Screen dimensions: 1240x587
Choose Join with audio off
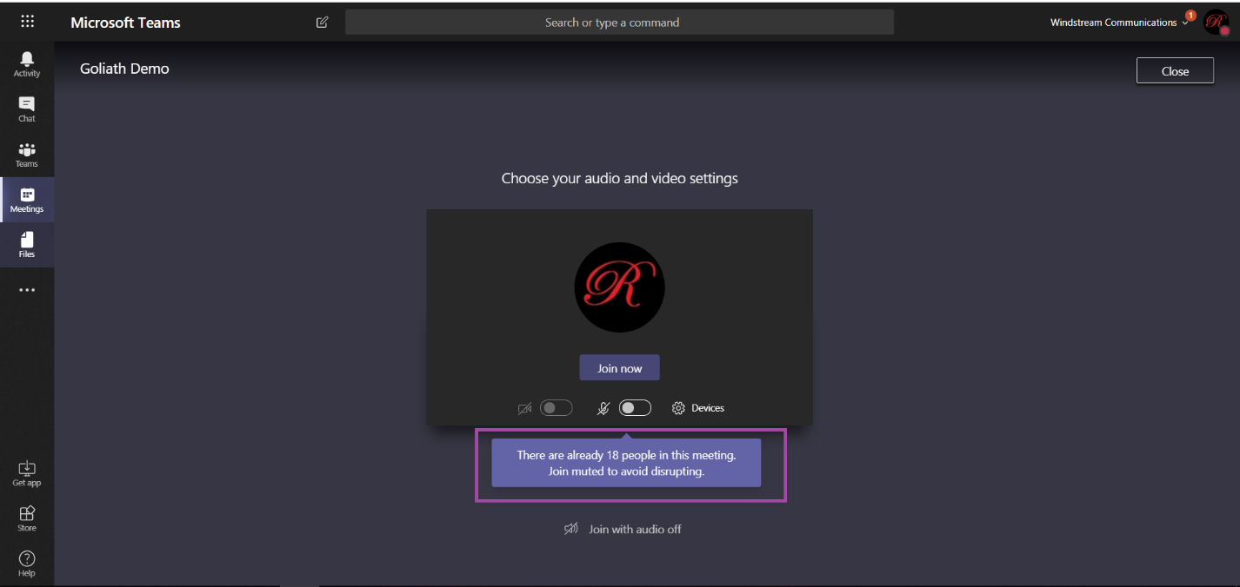(x=635, y=529)
